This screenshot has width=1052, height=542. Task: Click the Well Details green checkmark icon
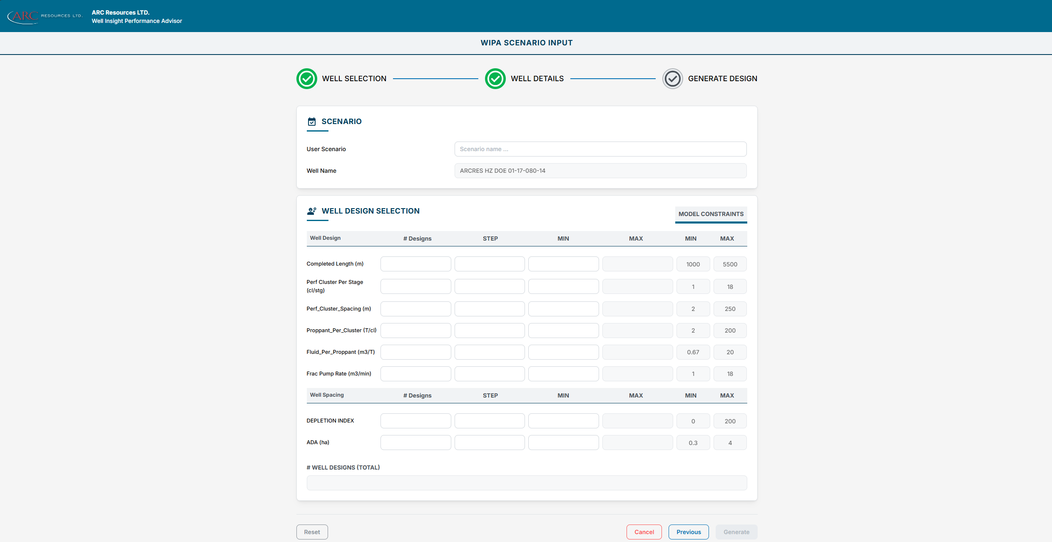495,79
